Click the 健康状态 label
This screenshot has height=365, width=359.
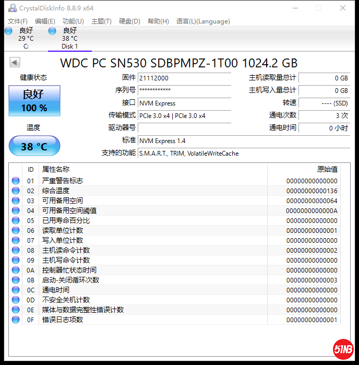click(x=33, y=77)
